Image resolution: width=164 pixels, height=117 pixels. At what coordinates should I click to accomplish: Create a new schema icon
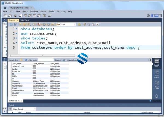pyautogui.click(x=21, y=16)
